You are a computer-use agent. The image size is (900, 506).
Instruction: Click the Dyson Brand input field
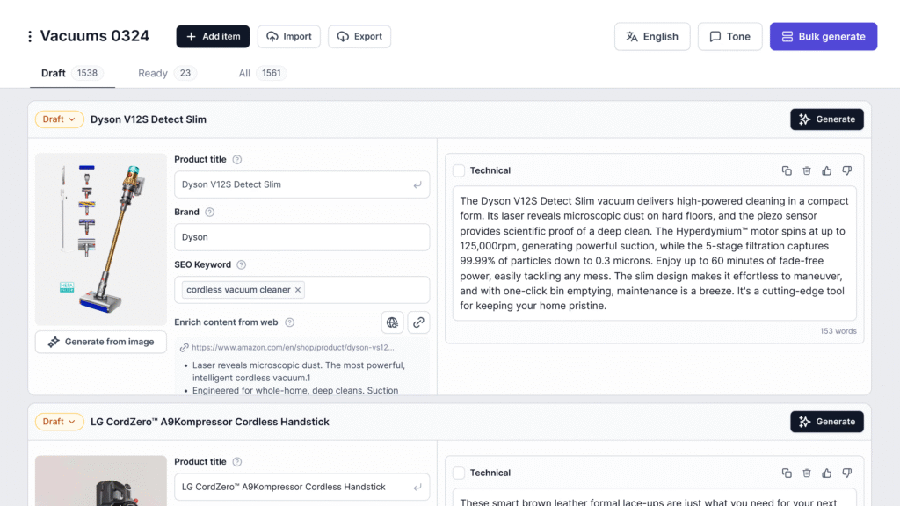click(x=301, y=237)
